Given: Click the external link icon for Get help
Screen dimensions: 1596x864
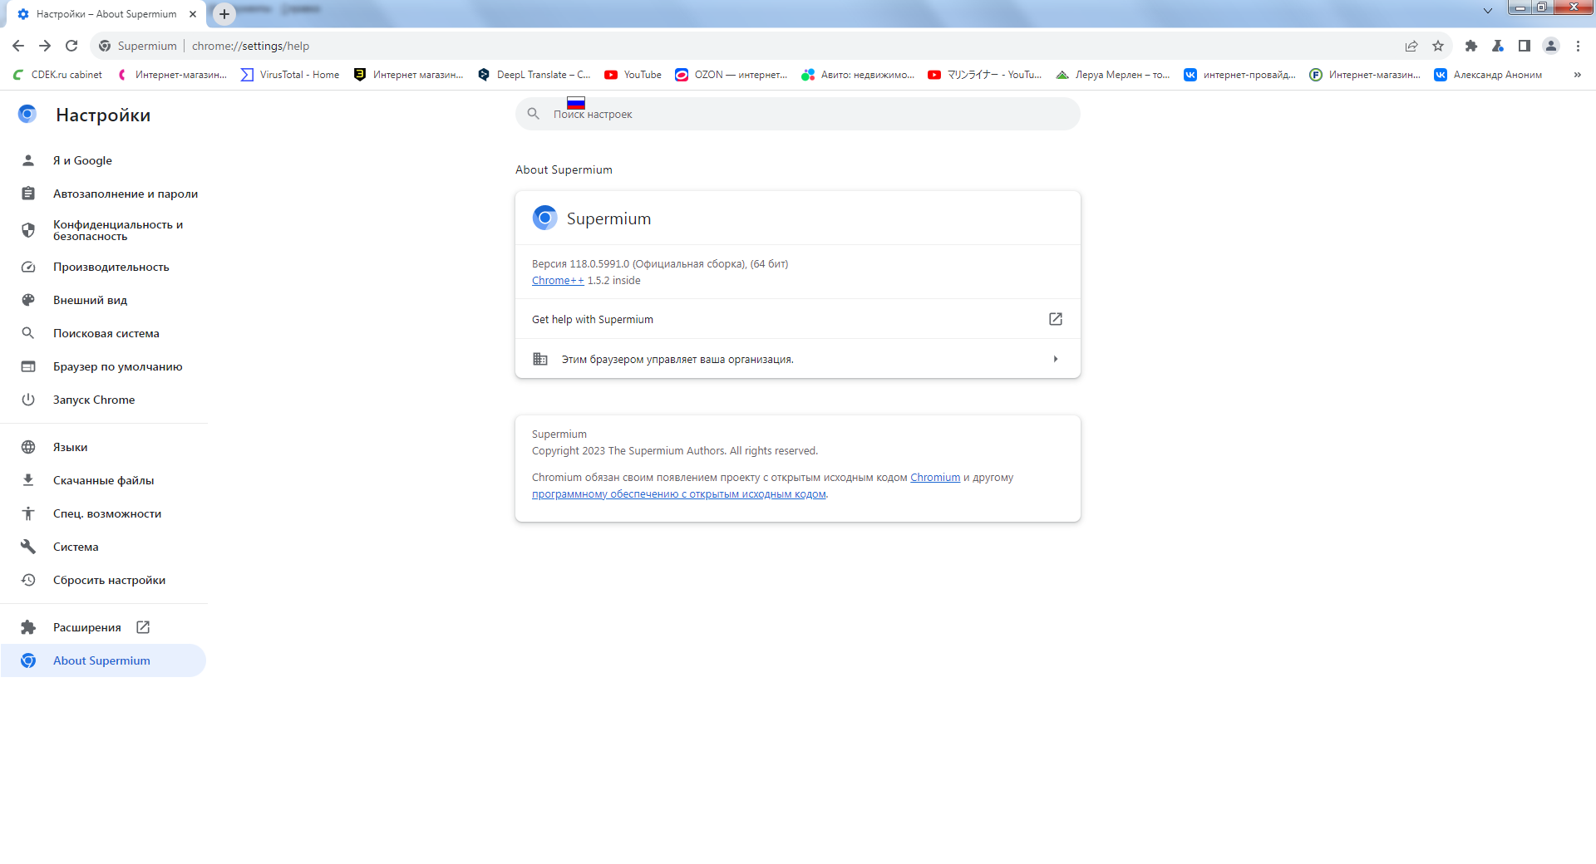Looking at the screenshot, I should [1056, 319].
